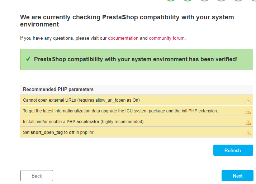Proceed with the Next button
This screenshot has height=184, width=256.
(237, 176)
